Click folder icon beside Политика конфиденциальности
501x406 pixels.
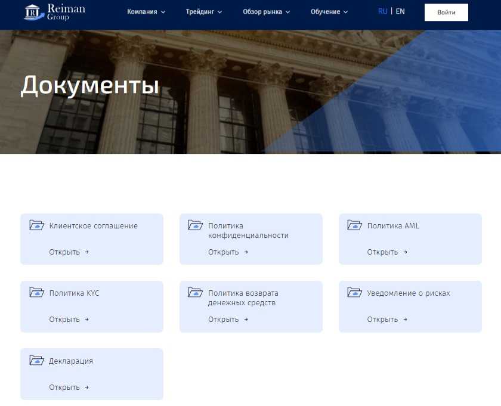(x=196, y=225)
